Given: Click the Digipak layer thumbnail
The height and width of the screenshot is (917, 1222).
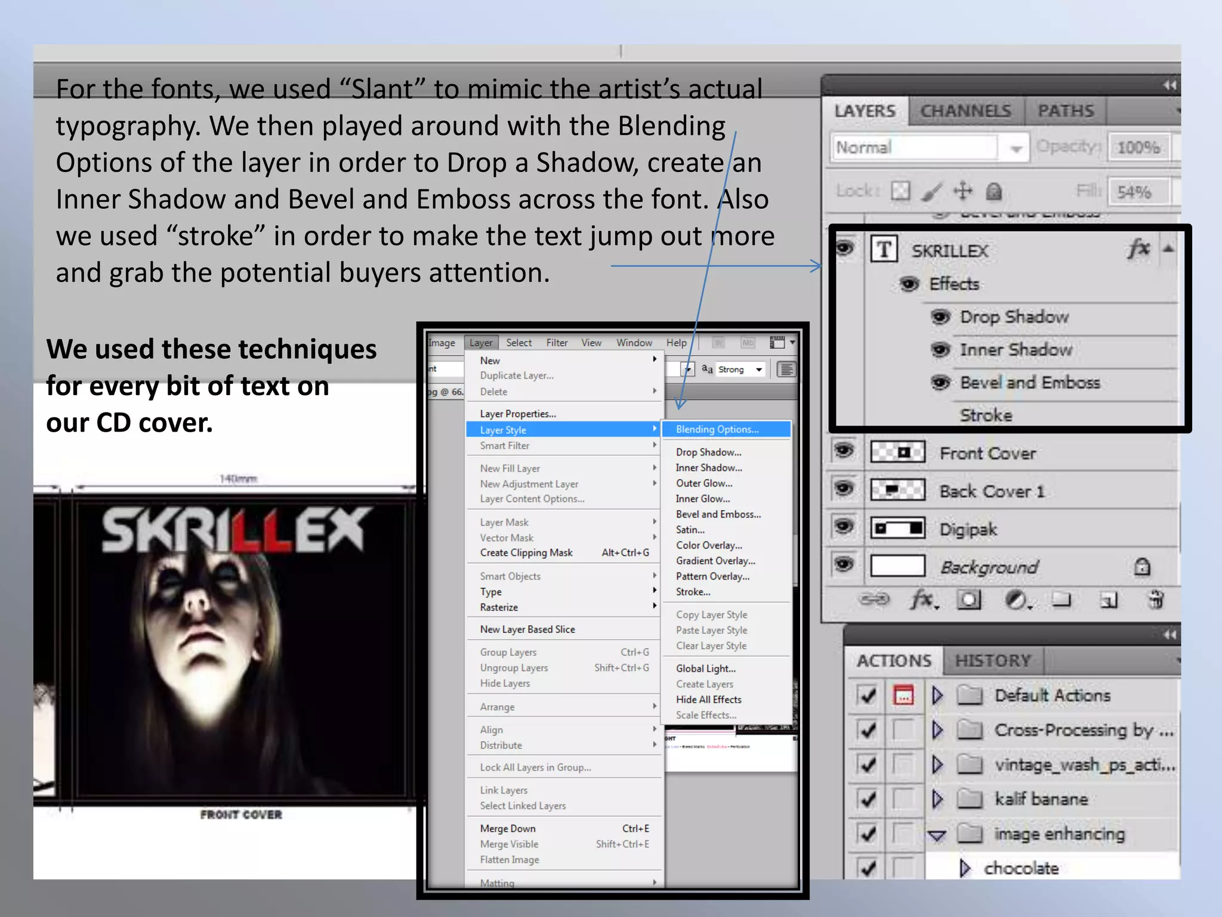Looking at the screenshot, I should click(897, 528).
